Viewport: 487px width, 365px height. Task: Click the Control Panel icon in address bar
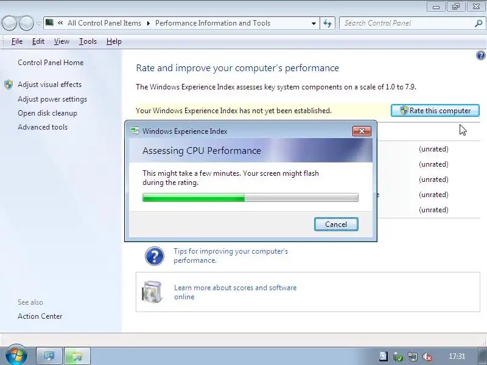[49, 23]
